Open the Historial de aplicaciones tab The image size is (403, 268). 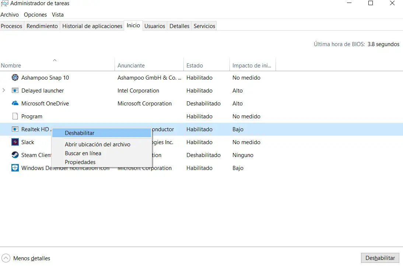click(92, 26)
